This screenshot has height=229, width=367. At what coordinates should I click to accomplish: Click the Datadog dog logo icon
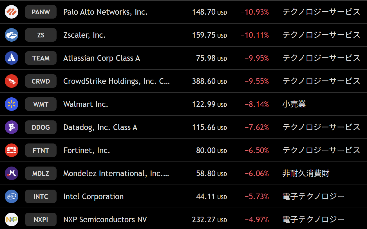12,127
